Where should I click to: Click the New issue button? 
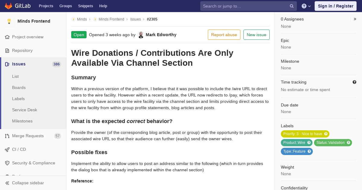tap(256, 35)
